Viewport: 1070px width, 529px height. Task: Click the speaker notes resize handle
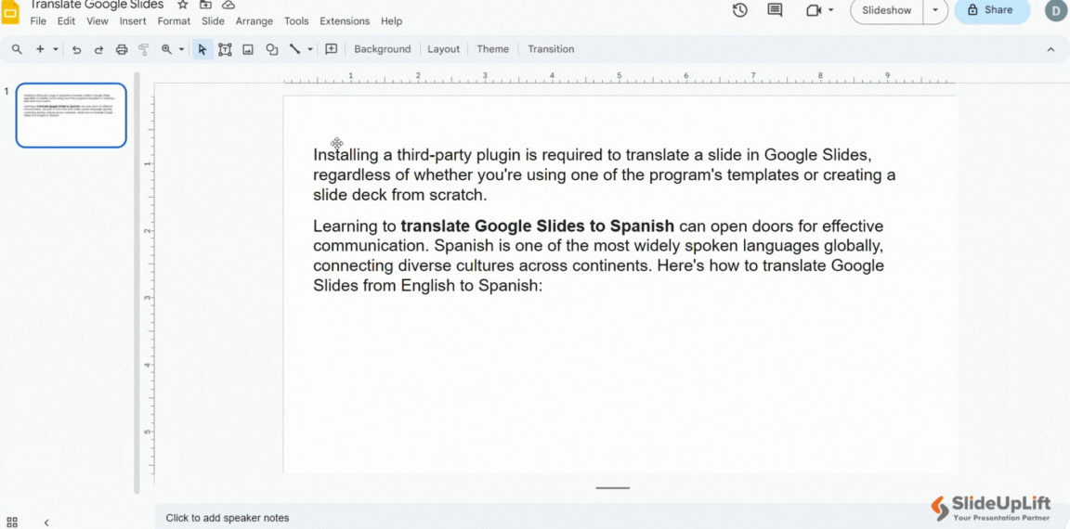[612, 488]
